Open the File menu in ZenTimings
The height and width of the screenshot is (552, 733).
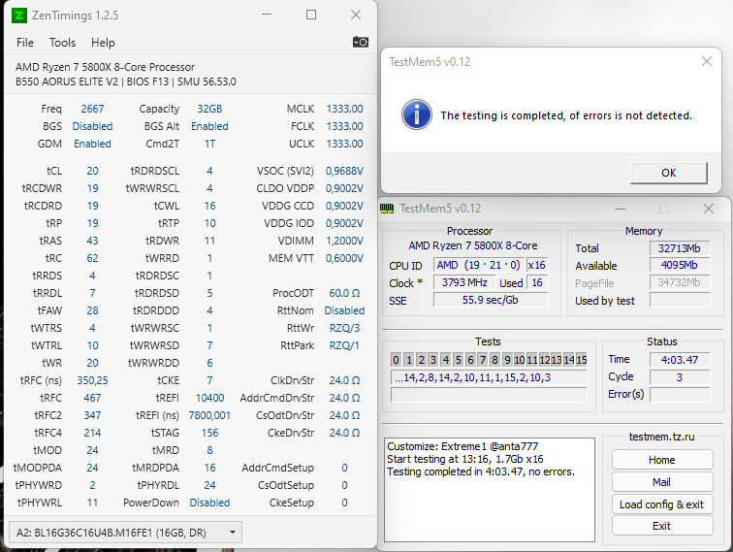tap(25, 43)
